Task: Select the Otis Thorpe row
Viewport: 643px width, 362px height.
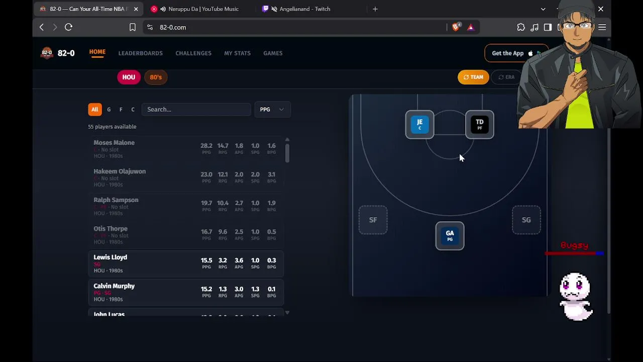Action: (186, 235)
